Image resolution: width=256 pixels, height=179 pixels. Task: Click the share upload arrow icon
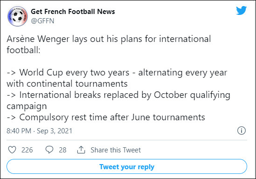81,150
